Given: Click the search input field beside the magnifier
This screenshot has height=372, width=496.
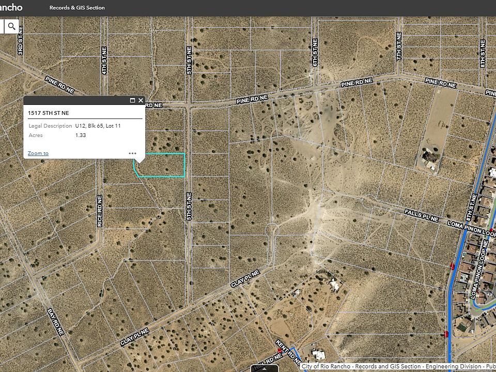Looking at the screenshot, I should [2, 26].
